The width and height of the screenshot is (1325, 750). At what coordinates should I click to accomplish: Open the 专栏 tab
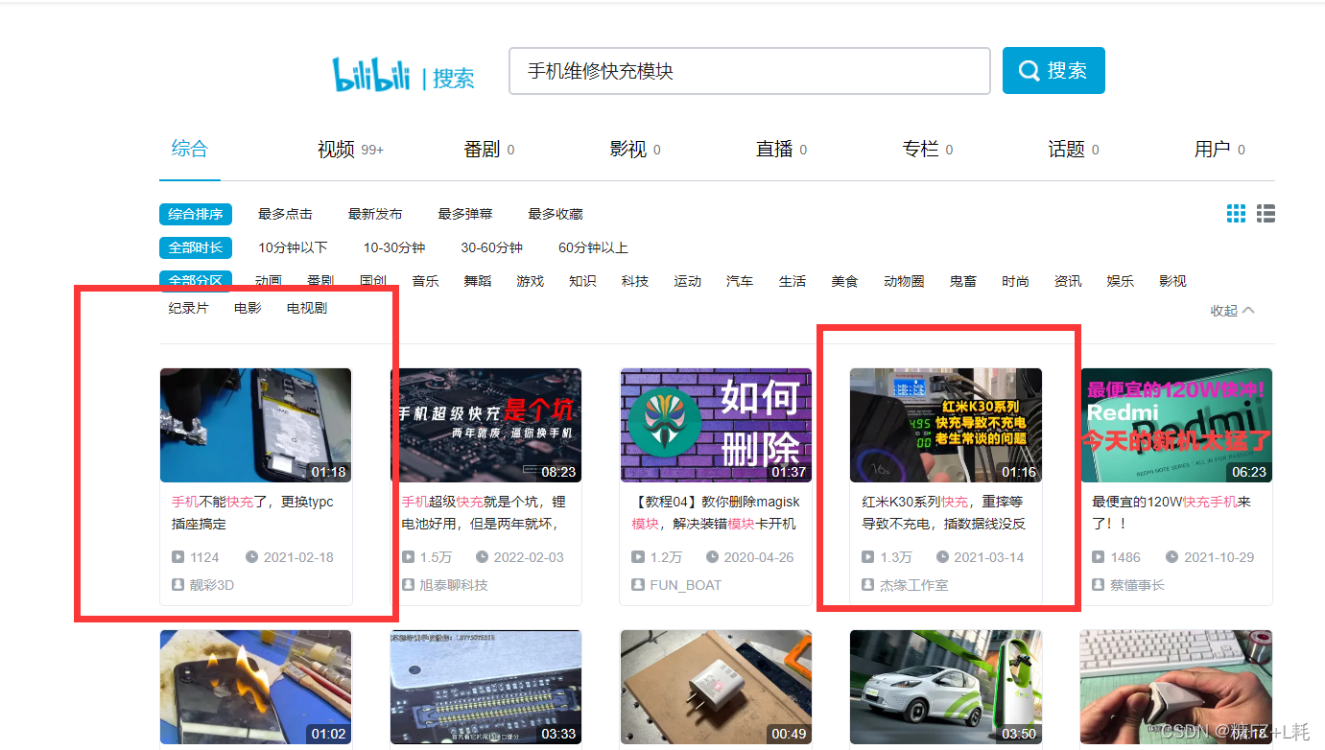927,150
